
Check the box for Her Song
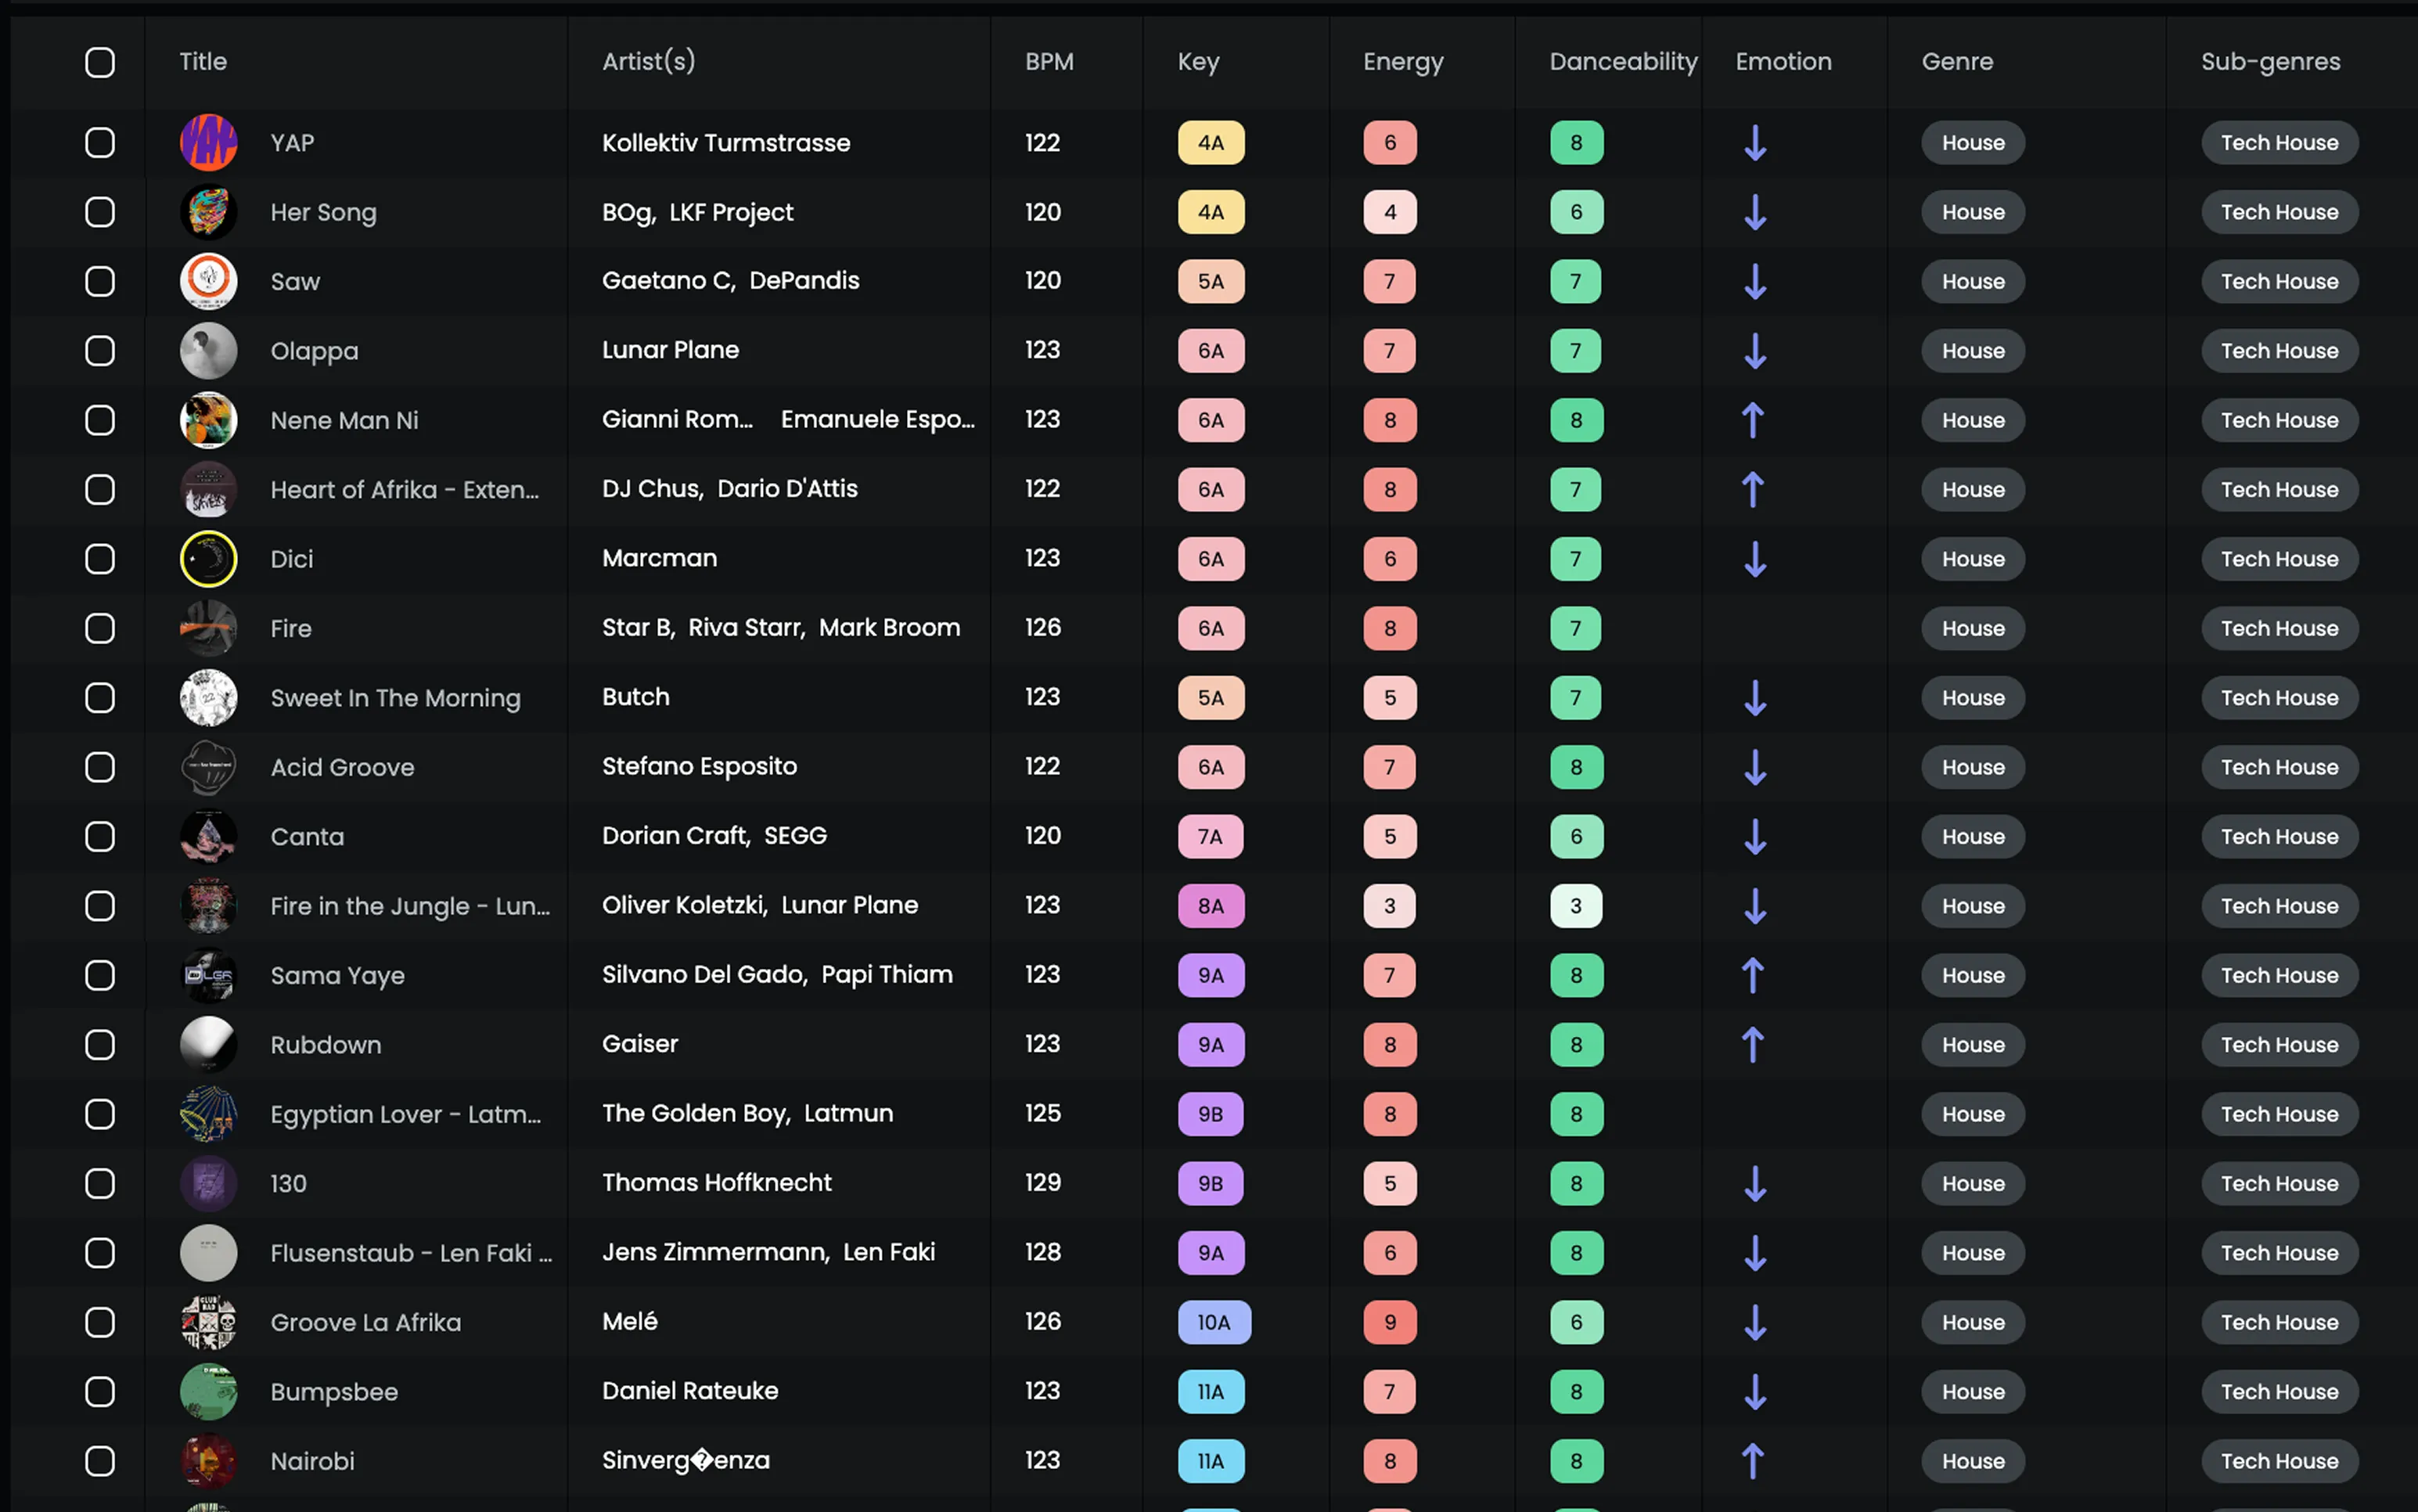(100, 212)
